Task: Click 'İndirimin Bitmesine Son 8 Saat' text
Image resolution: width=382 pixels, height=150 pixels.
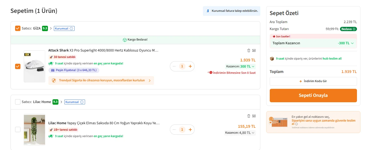Action: (234, 73)
